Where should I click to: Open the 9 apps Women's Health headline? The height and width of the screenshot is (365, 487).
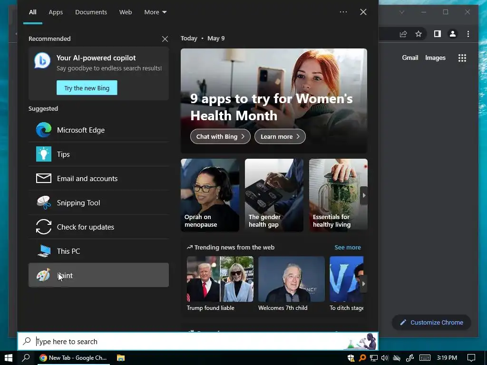click(272, 107)
